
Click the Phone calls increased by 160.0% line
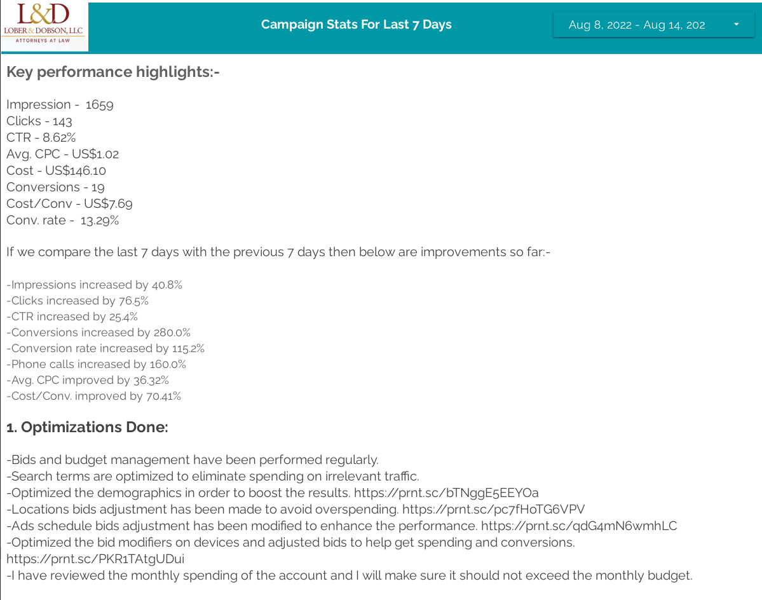(x=96, y=364)
